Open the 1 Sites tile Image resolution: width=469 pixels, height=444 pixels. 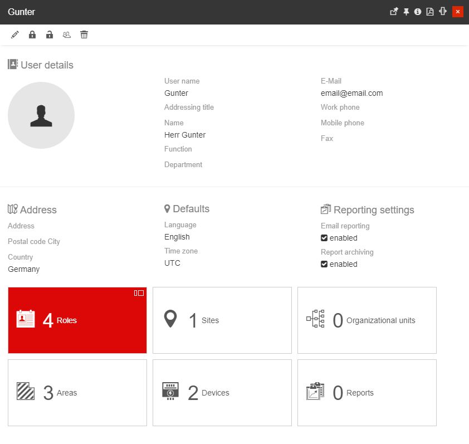222,320
